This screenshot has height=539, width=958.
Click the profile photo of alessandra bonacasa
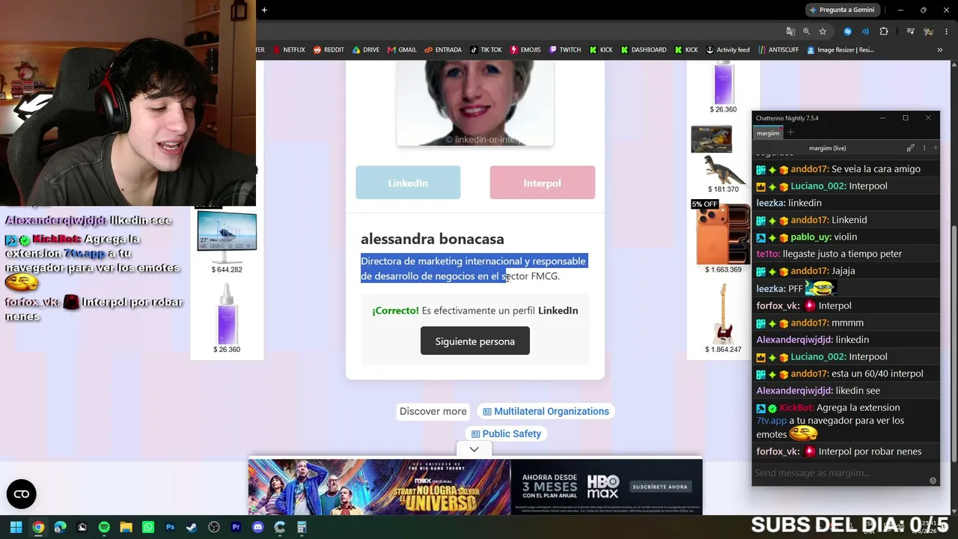[475, 103]
